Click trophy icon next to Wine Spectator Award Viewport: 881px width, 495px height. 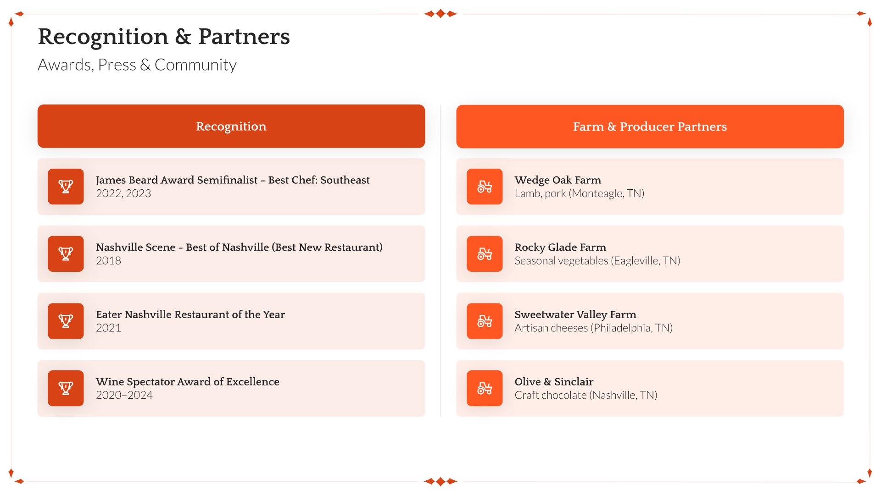click(66, 388)
